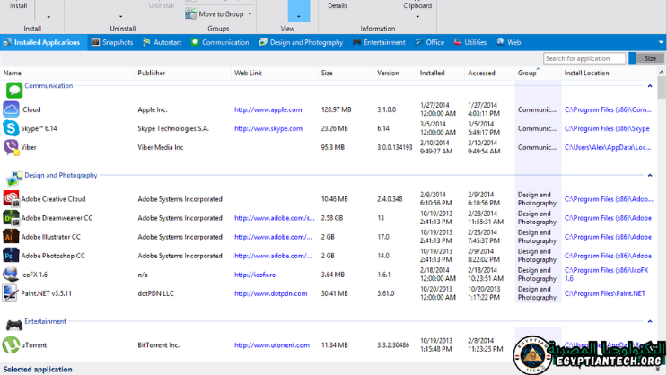
Task: Click the Search for application field
Action: [584, 58]
